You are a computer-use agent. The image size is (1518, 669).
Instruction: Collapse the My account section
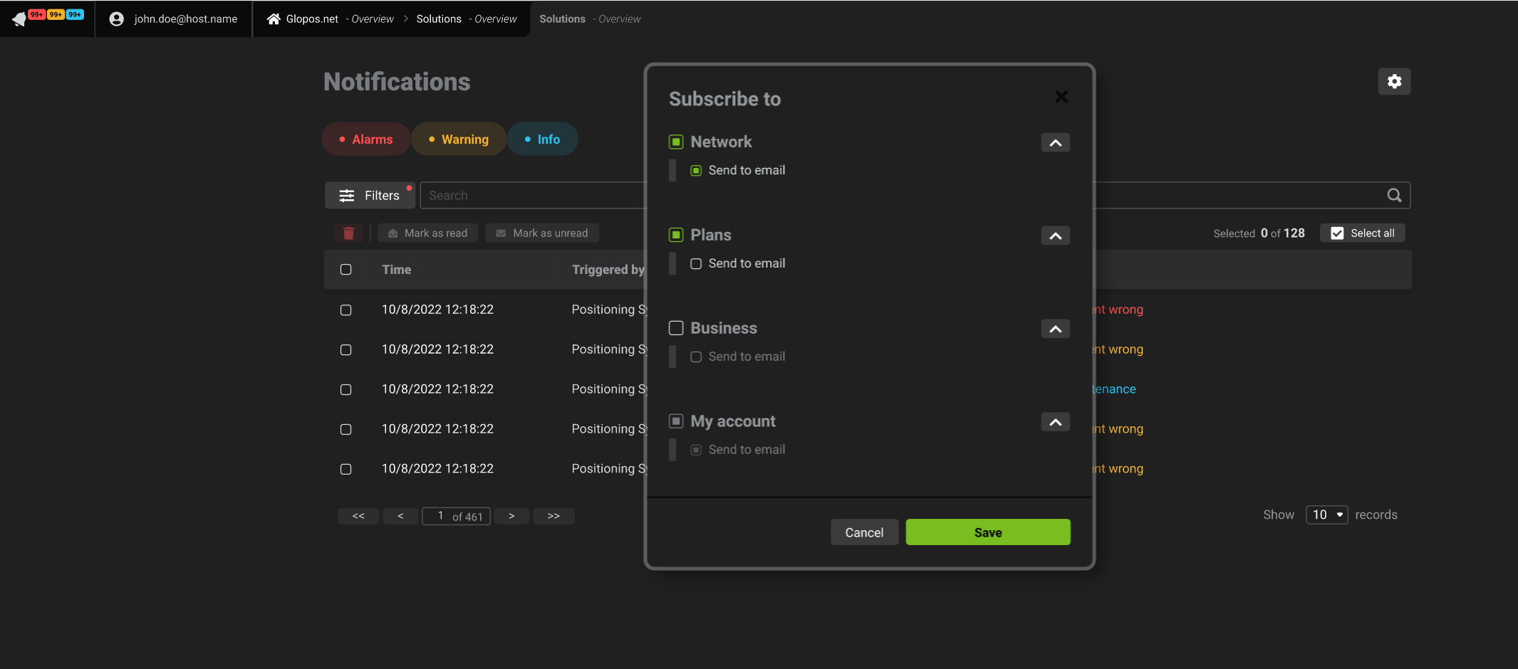1055,423
